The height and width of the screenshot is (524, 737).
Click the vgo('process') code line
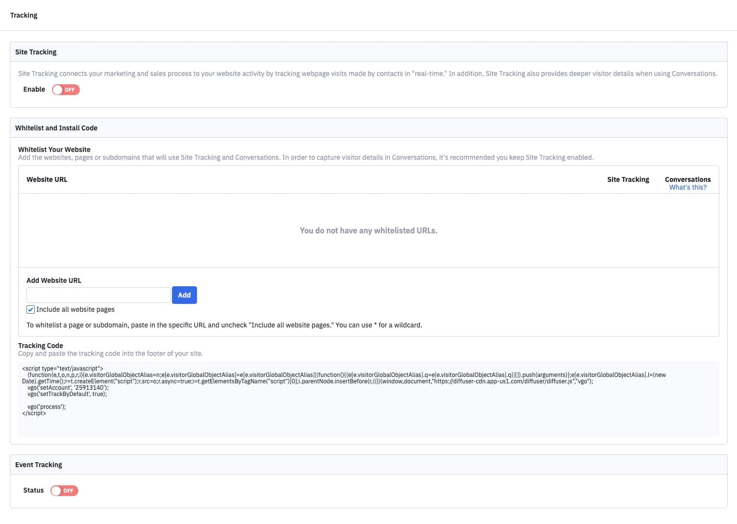(47, 407)
